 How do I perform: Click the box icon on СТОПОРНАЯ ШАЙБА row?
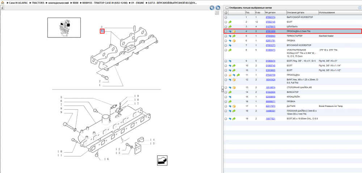pos(234,87)
